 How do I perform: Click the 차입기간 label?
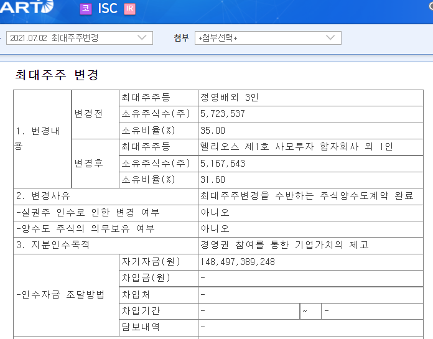click(x=141, y=311)
